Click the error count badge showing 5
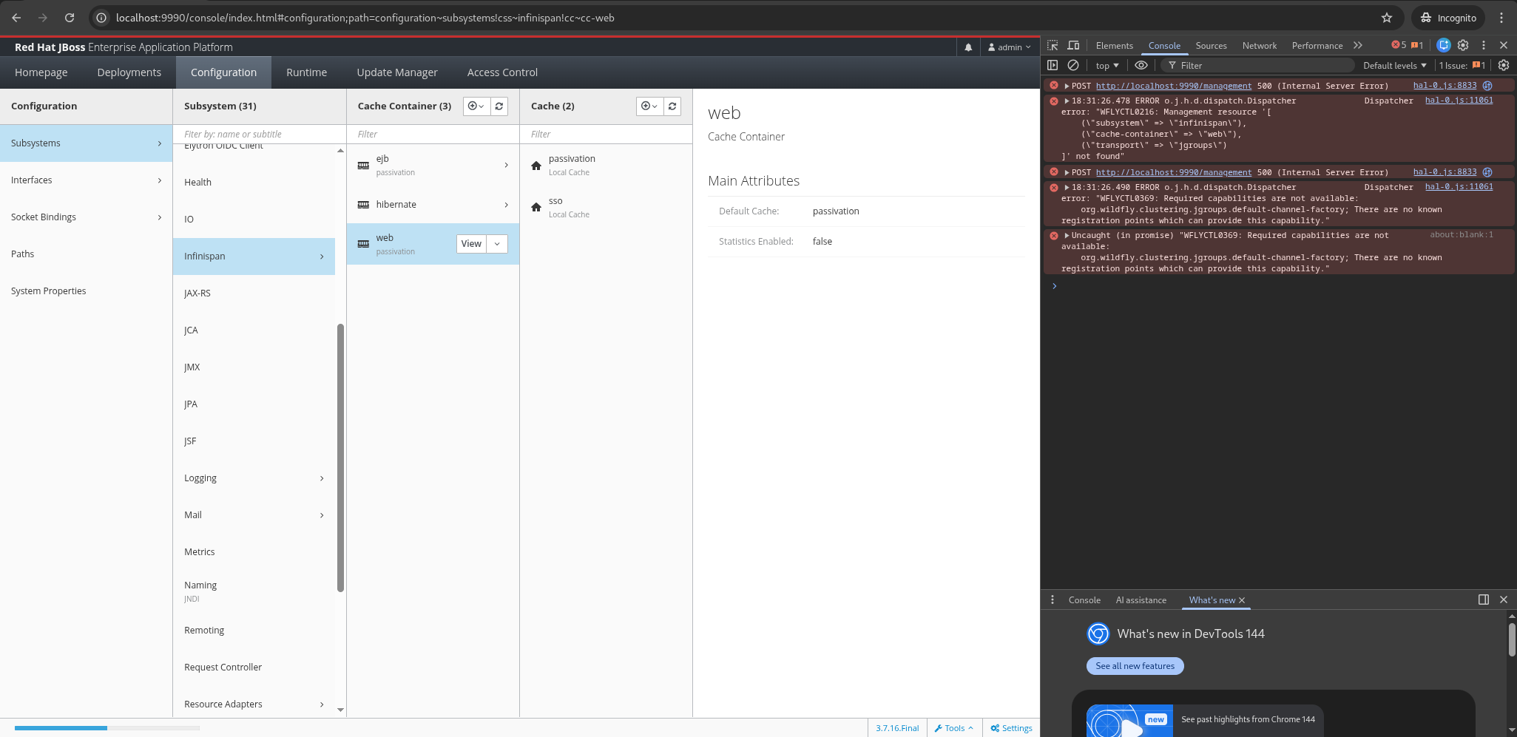The width and height of the screenshot is (1517, 737). 1399,45
